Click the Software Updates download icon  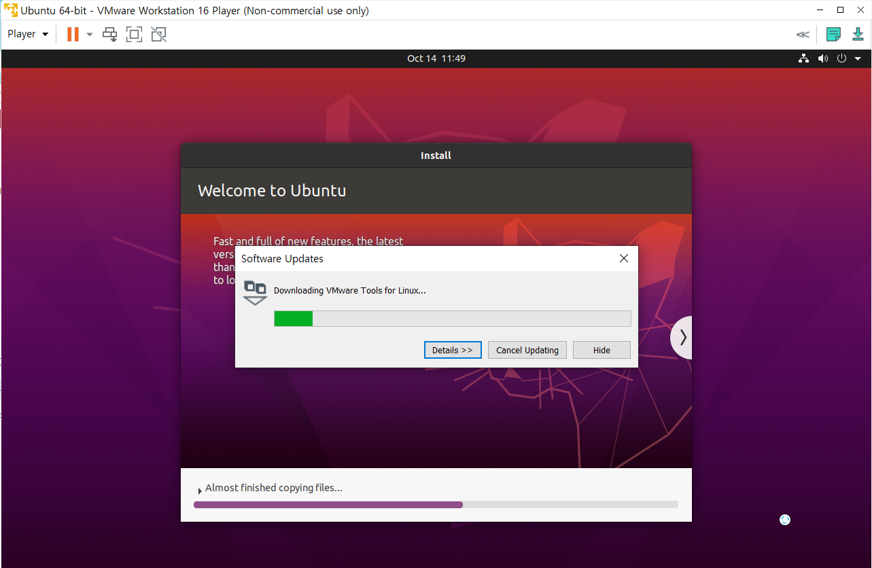[x=255, y=293]
